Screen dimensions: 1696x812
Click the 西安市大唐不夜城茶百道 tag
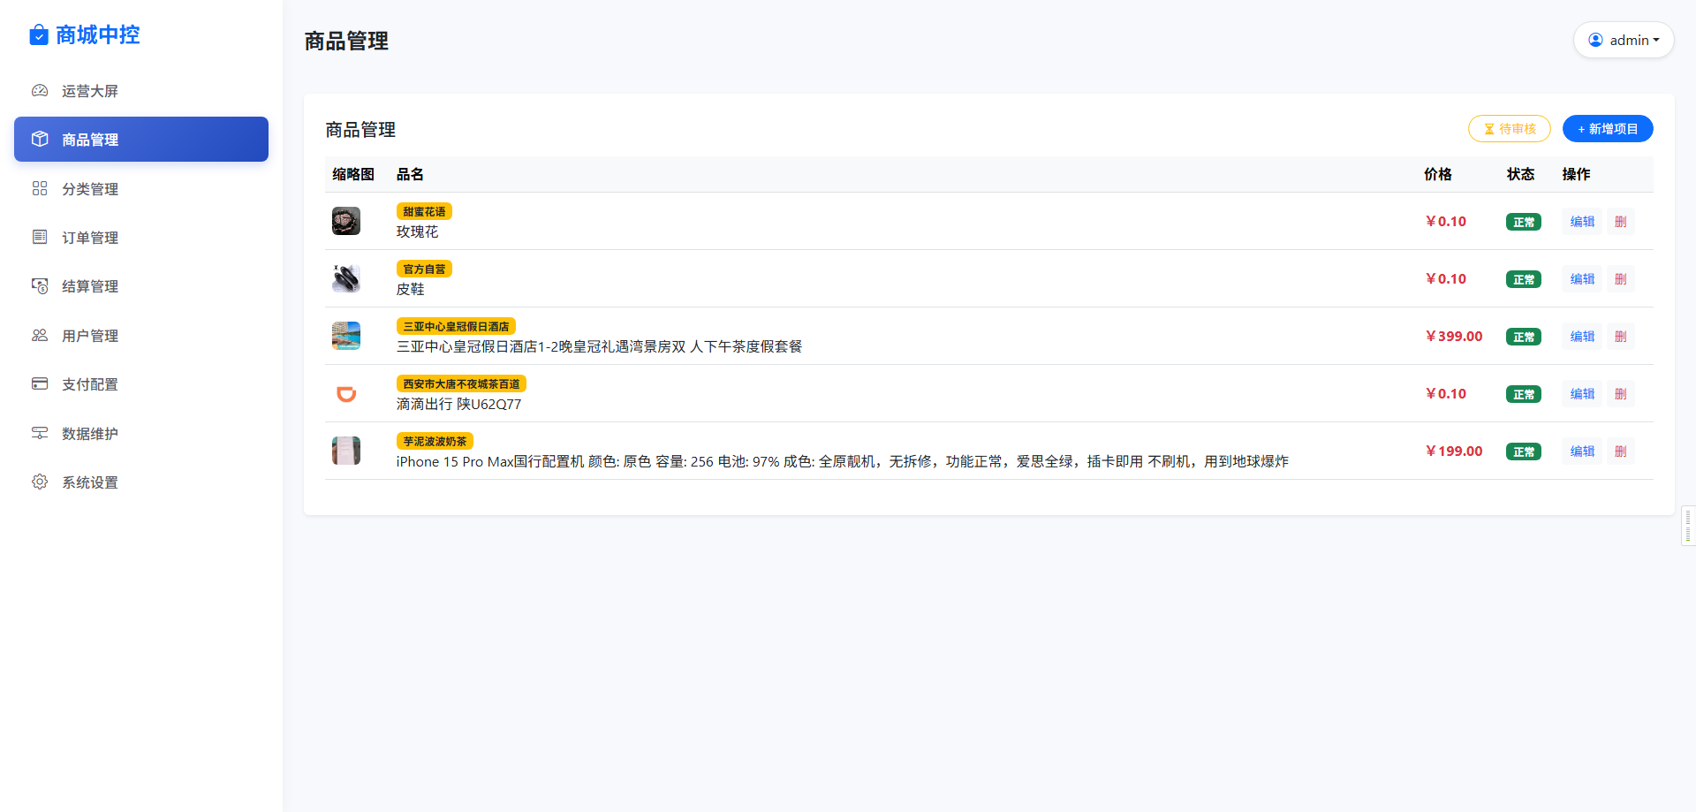(461, 383)
